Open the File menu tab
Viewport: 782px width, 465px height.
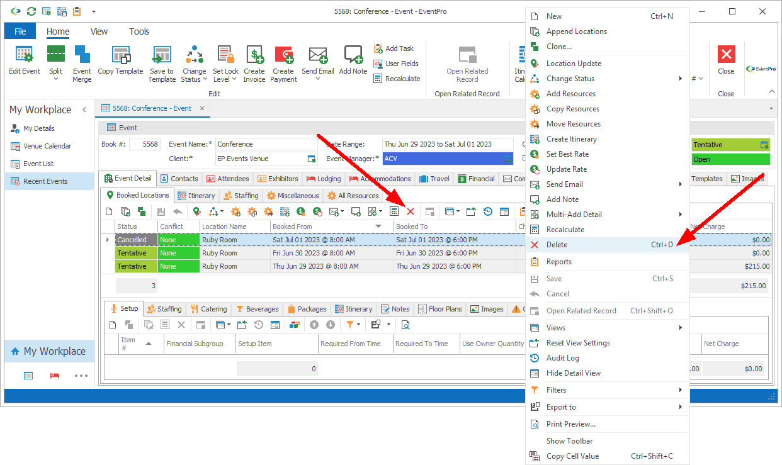pos(20,31)
